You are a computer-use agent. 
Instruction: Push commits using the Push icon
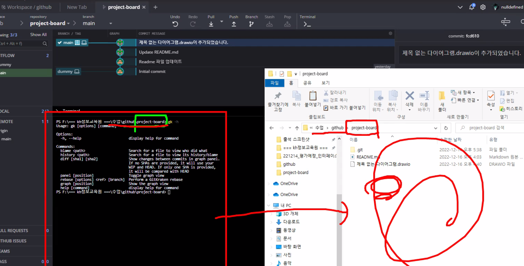click(234, 24)
